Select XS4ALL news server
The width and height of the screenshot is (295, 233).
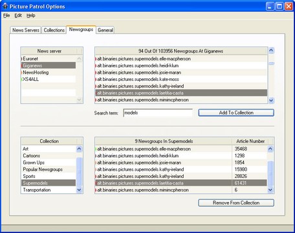tap(49, 79)
